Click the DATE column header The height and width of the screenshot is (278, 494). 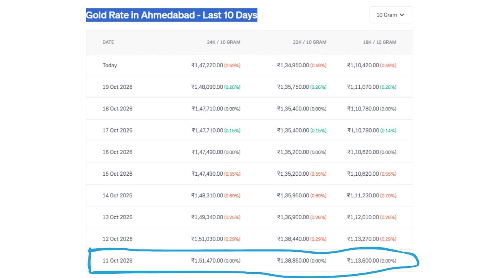click(108, 42)
